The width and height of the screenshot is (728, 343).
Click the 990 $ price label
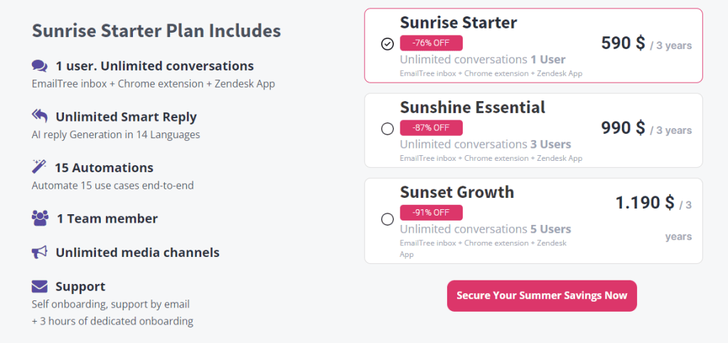(x=623, y=128)
